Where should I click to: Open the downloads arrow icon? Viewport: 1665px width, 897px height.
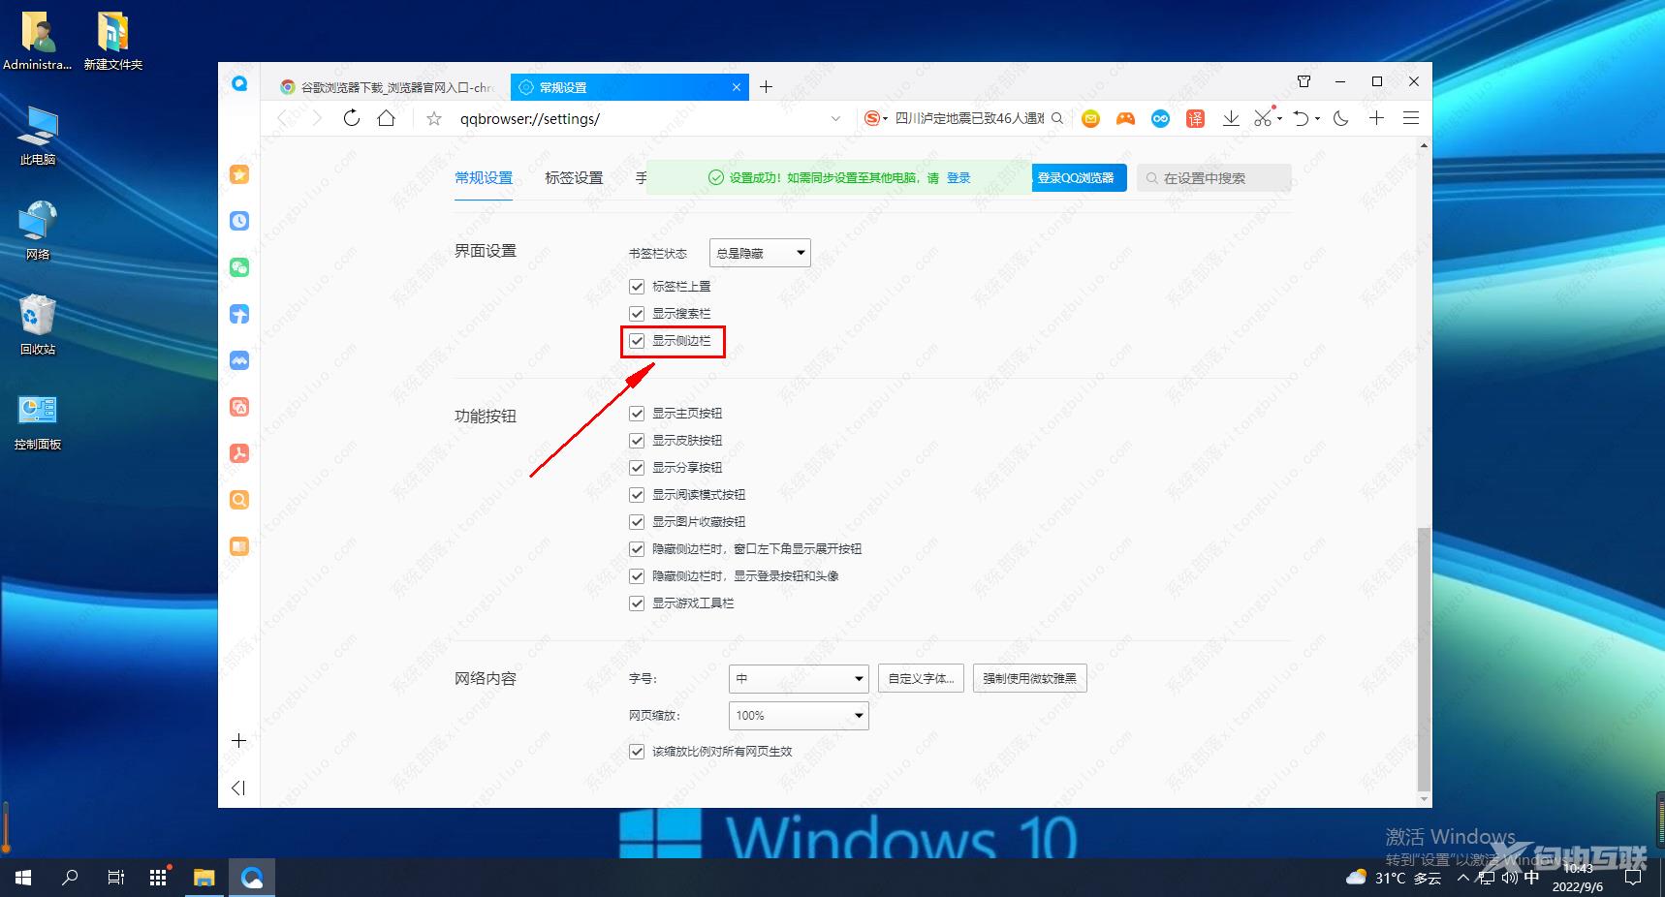(1231, 118)
